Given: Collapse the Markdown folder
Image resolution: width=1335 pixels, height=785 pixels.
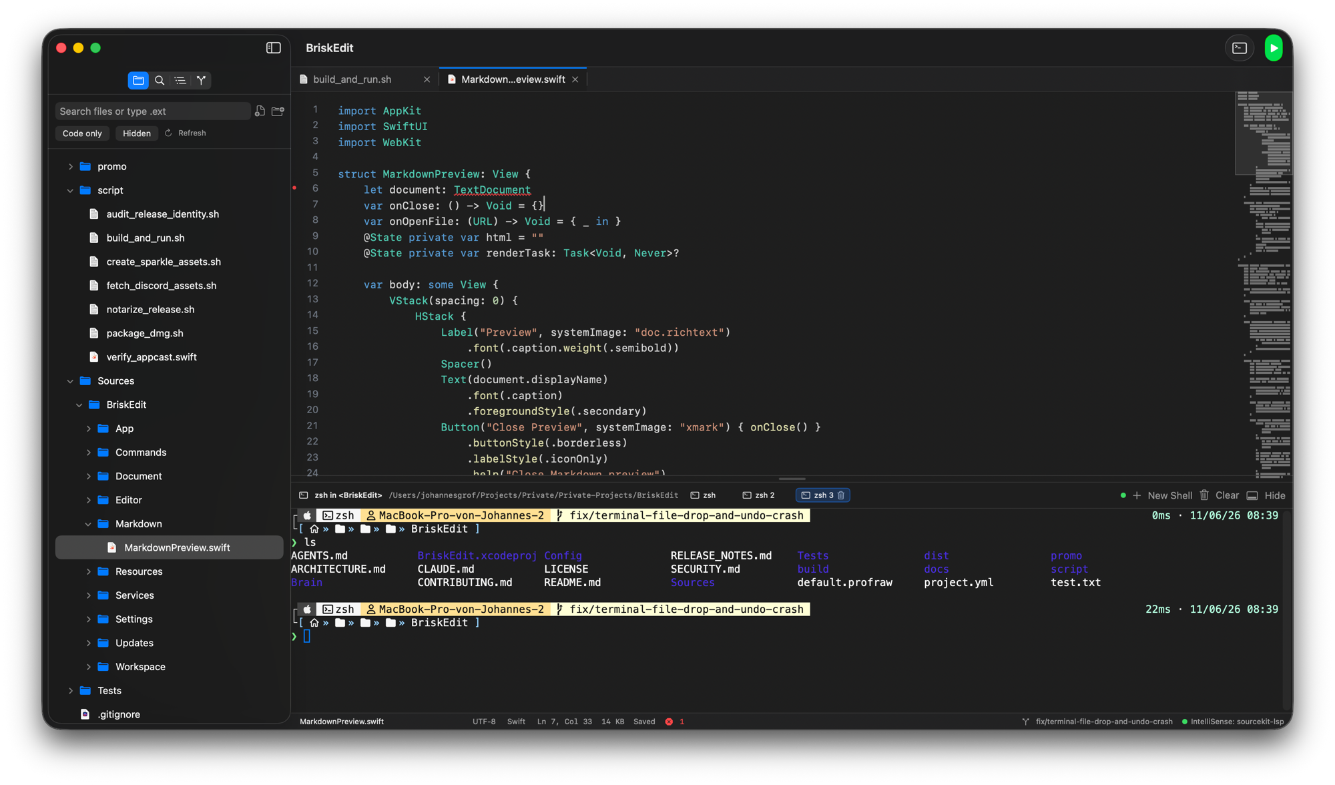Looking at the screenshot, I should pos(88,524).
